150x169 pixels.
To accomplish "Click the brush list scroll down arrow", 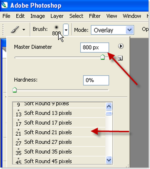I will 109,160.
